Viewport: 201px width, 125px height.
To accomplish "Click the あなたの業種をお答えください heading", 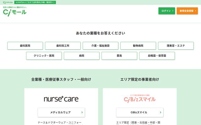I will [x=100, y=33].
